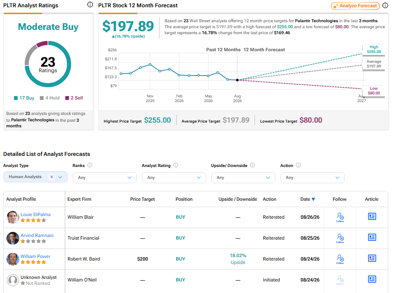Open article for William Blair rating
The height and width of the screenshot is (293, 393).
pyautogui.click(x=372, y=217)
